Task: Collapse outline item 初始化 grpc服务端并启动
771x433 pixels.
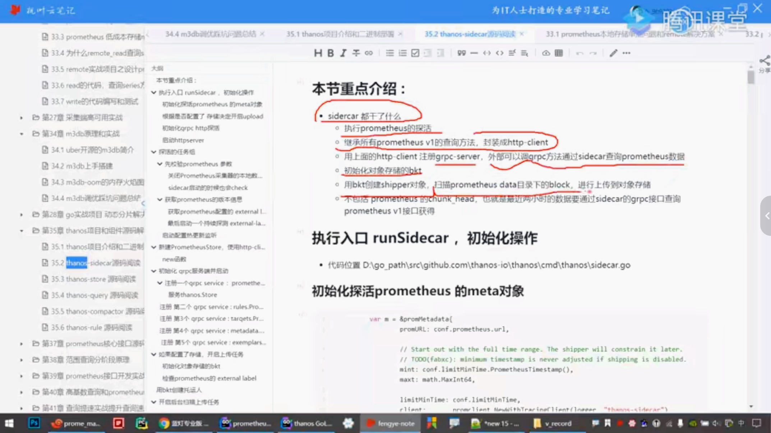Action: pos(154,271)
